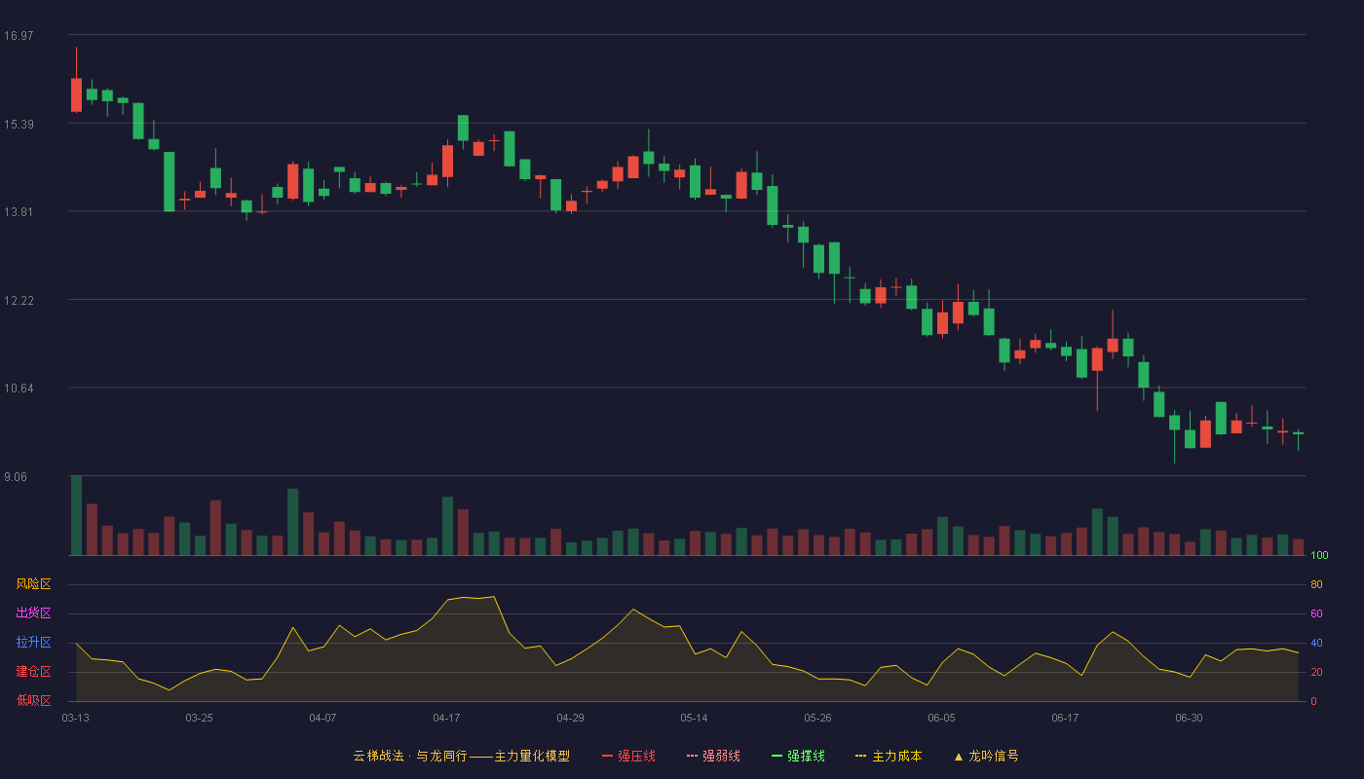The width and height of the screenshot is (1364, 779).
Task: Select the tallest volume bar at 03-13
Action: pyautogui.click(x=76, y=515)
